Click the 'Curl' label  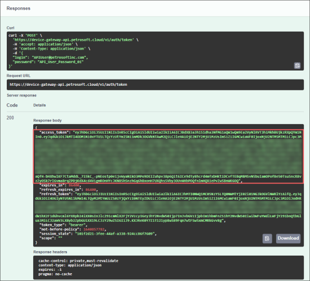click(x=10, y=28)
